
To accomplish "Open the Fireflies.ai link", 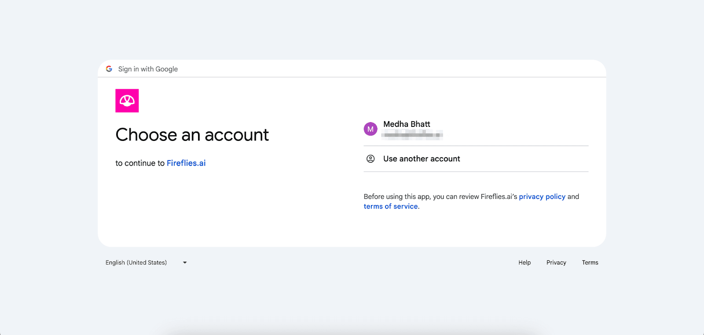I will coord(186,163).
